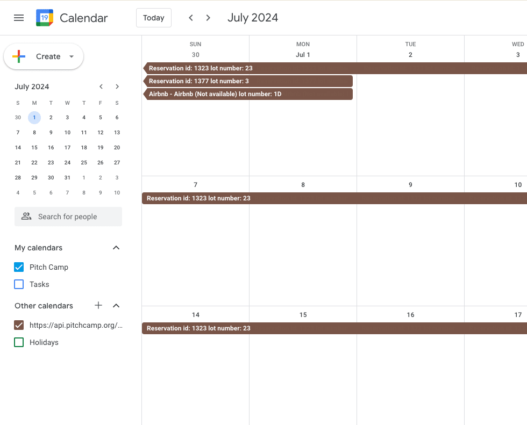Screen dimensions: 527x425
Task: Click the Holidays calendar label
Action: 44,342
